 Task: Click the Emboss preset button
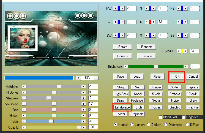point(175,94)
